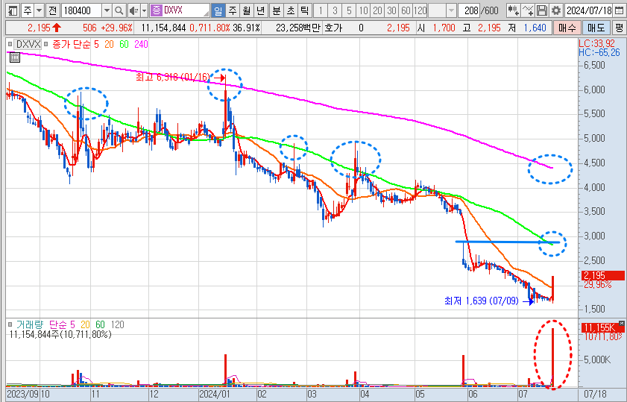The width and height of the screenshot is (627, 402).
Task: Open the calendar date picker icon
Action: point(619,10)
